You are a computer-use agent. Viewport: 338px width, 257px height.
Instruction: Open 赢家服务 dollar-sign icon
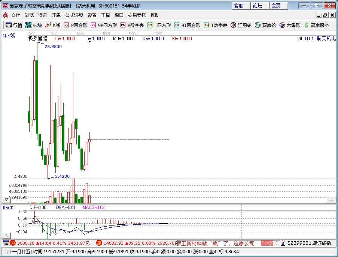[306, 25]
